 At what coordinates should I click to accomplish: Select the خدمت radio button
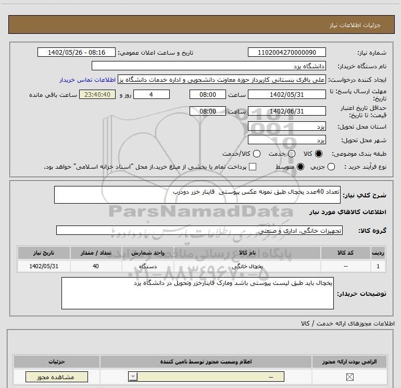pyautogui.click(x=292, y=154)
